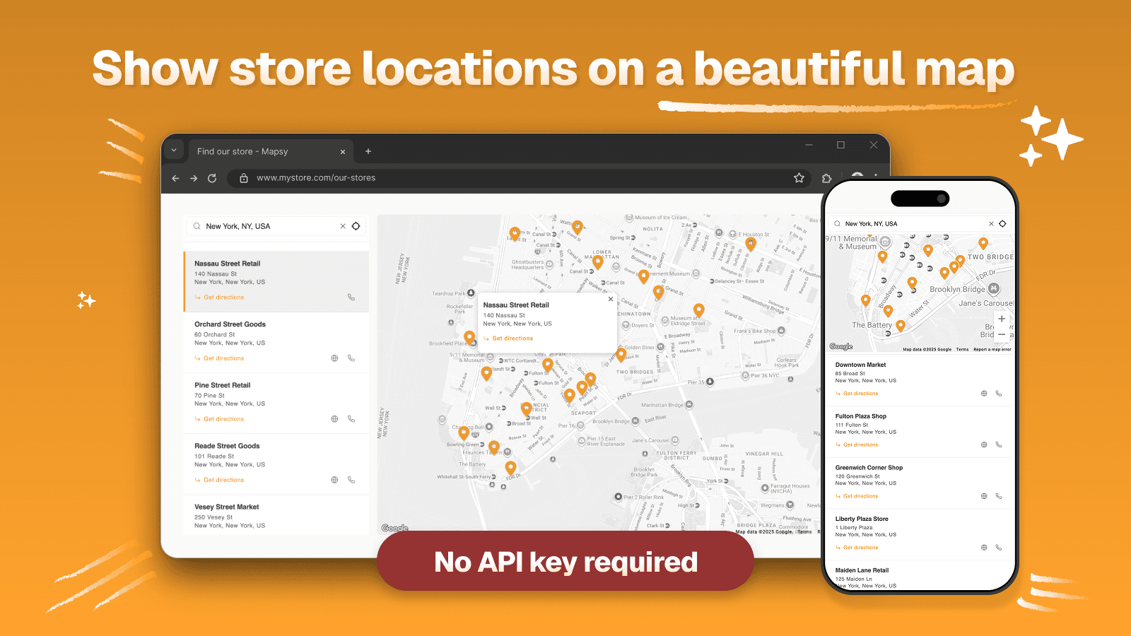Open the browser extensions puzzle icon
The height and width of the screenshot is (636, 1131).
[x=826, y=178]
